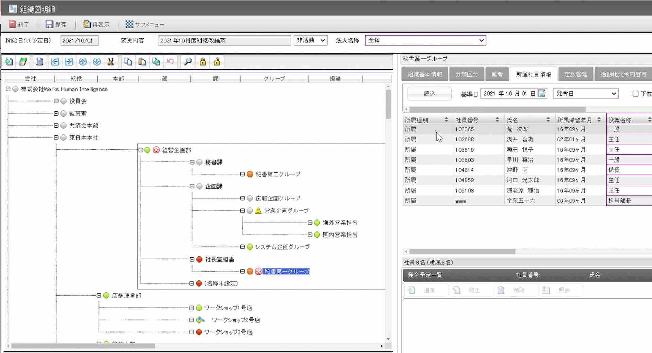
Task: Open the 非活動 status dropdown
Action: (310, 40)
